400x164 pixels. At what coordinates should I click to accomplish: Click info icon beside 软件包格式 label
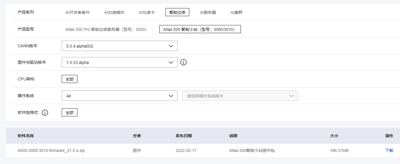[x=45, y=113]
